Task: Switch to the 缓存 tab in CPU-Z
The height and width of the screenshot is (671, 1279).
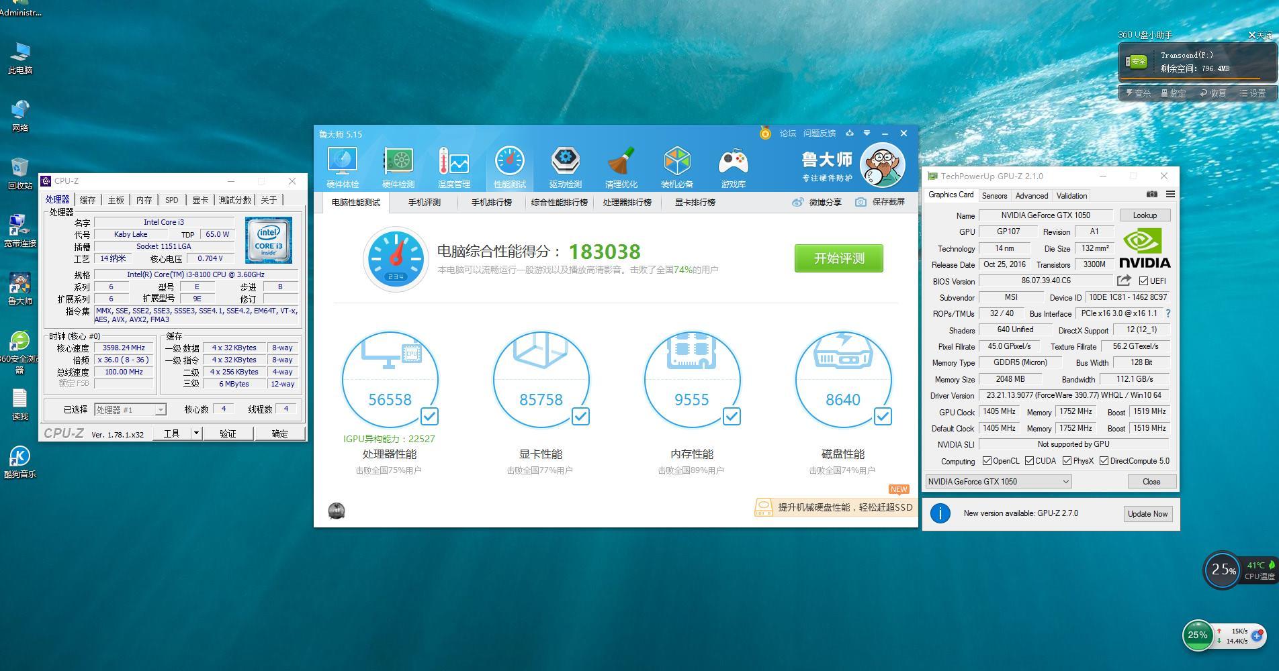Action: pyautogui.click(x=87, y=200)
